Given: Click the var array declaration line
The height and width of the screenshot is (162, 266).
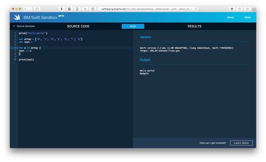Looking at the screenshot, I should pos(51,39).
